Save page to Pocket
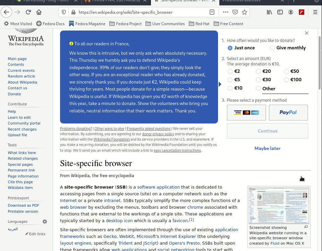Screen dimensions: 322x251 235,12
